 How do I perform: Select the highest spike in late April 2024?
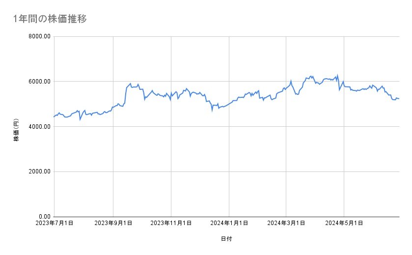(337, 75)
